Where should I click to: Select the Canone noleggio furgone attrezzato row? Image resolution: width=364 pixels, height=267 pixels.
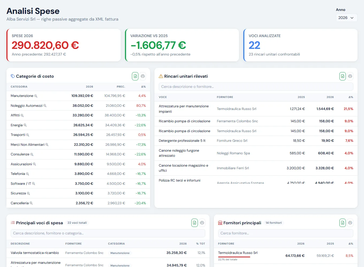(256, 153)
